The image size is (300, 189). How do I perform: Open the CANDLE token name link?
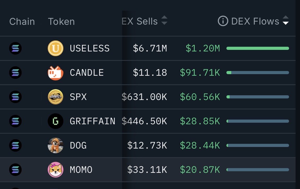(x=87, y=73)
